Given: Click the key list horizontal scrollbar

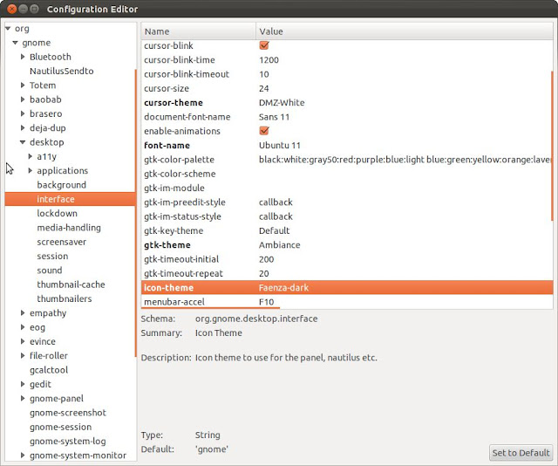Looking at the screenshot, I should tap(211, 307).
